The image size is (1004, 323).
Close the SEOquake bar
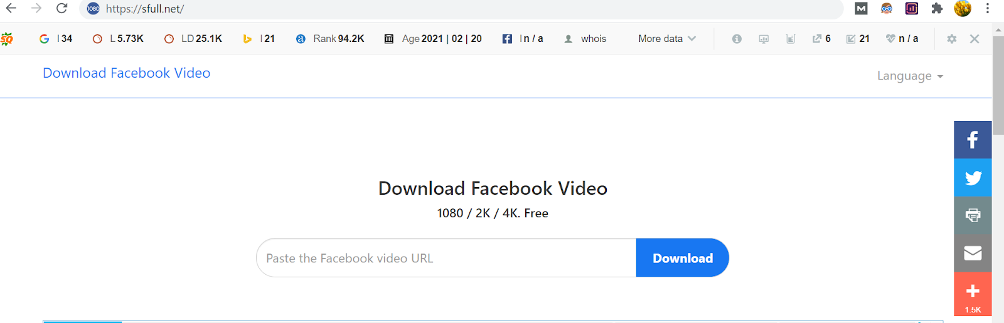(x=975, y=39)
